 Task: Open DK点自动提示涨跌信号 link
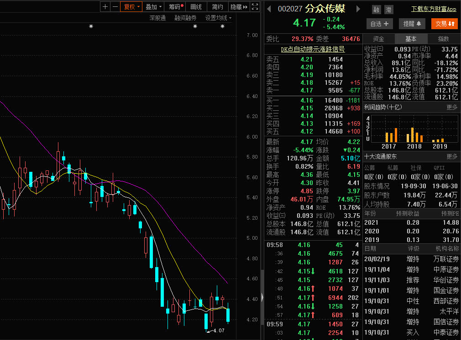(313, 49)
